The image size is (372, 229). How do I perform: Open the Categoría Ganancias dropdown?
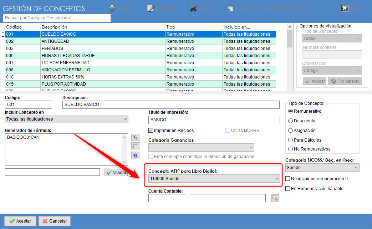[x=201, y=148]
